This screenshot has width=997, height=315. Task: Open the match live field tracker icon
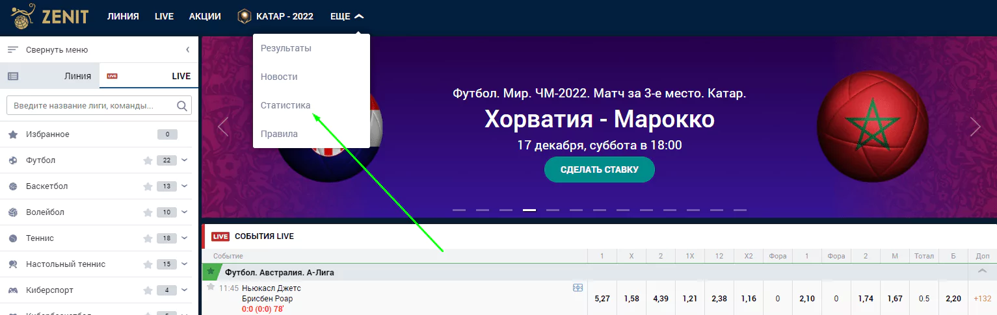578,288
